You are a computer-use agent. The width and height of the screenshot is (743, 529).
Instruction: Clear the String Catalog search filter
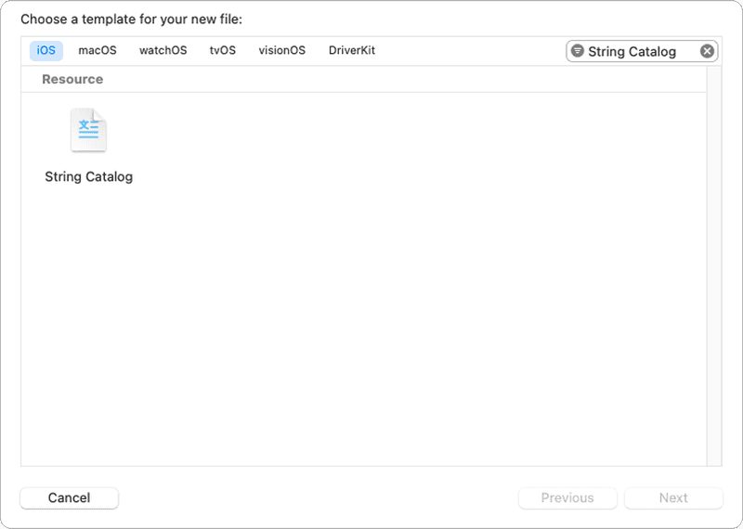pos(707,51)
